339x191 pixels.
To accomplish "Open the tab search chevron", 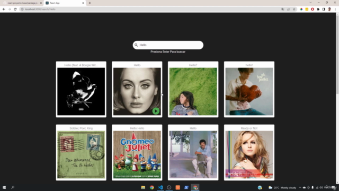I will pyautogui.click(x=310, y=3).
